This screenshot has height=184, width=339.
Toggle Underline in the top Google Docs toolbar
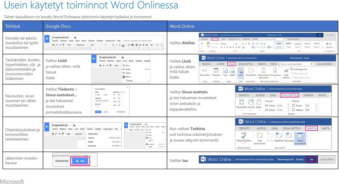120,45
